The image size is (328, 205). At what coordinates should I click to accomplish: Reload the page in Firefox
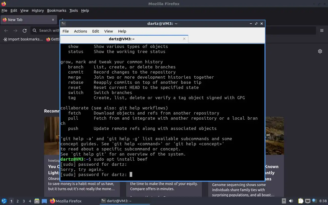(25, 30)
